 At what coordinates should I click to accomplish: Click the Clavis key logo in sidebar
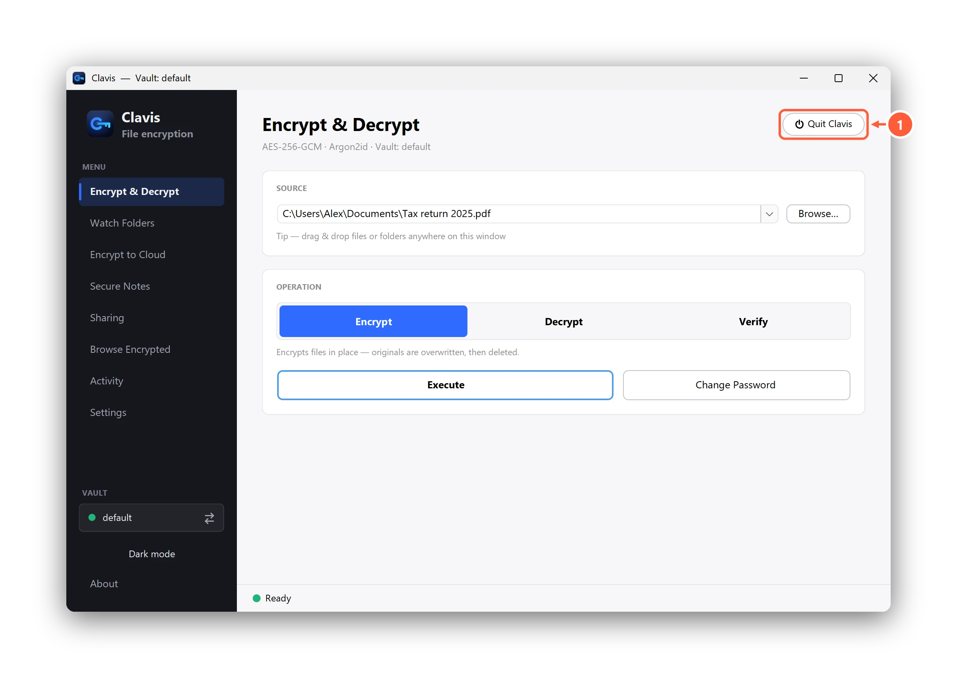[x=100, y=124]
